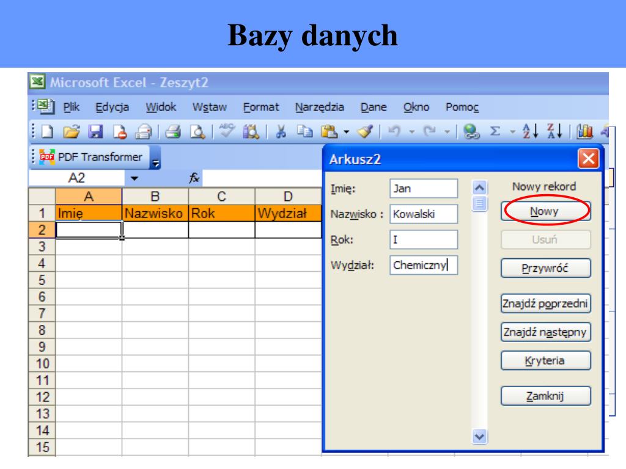Click the Imię input field containing Jan

click(x=424, y=188)
